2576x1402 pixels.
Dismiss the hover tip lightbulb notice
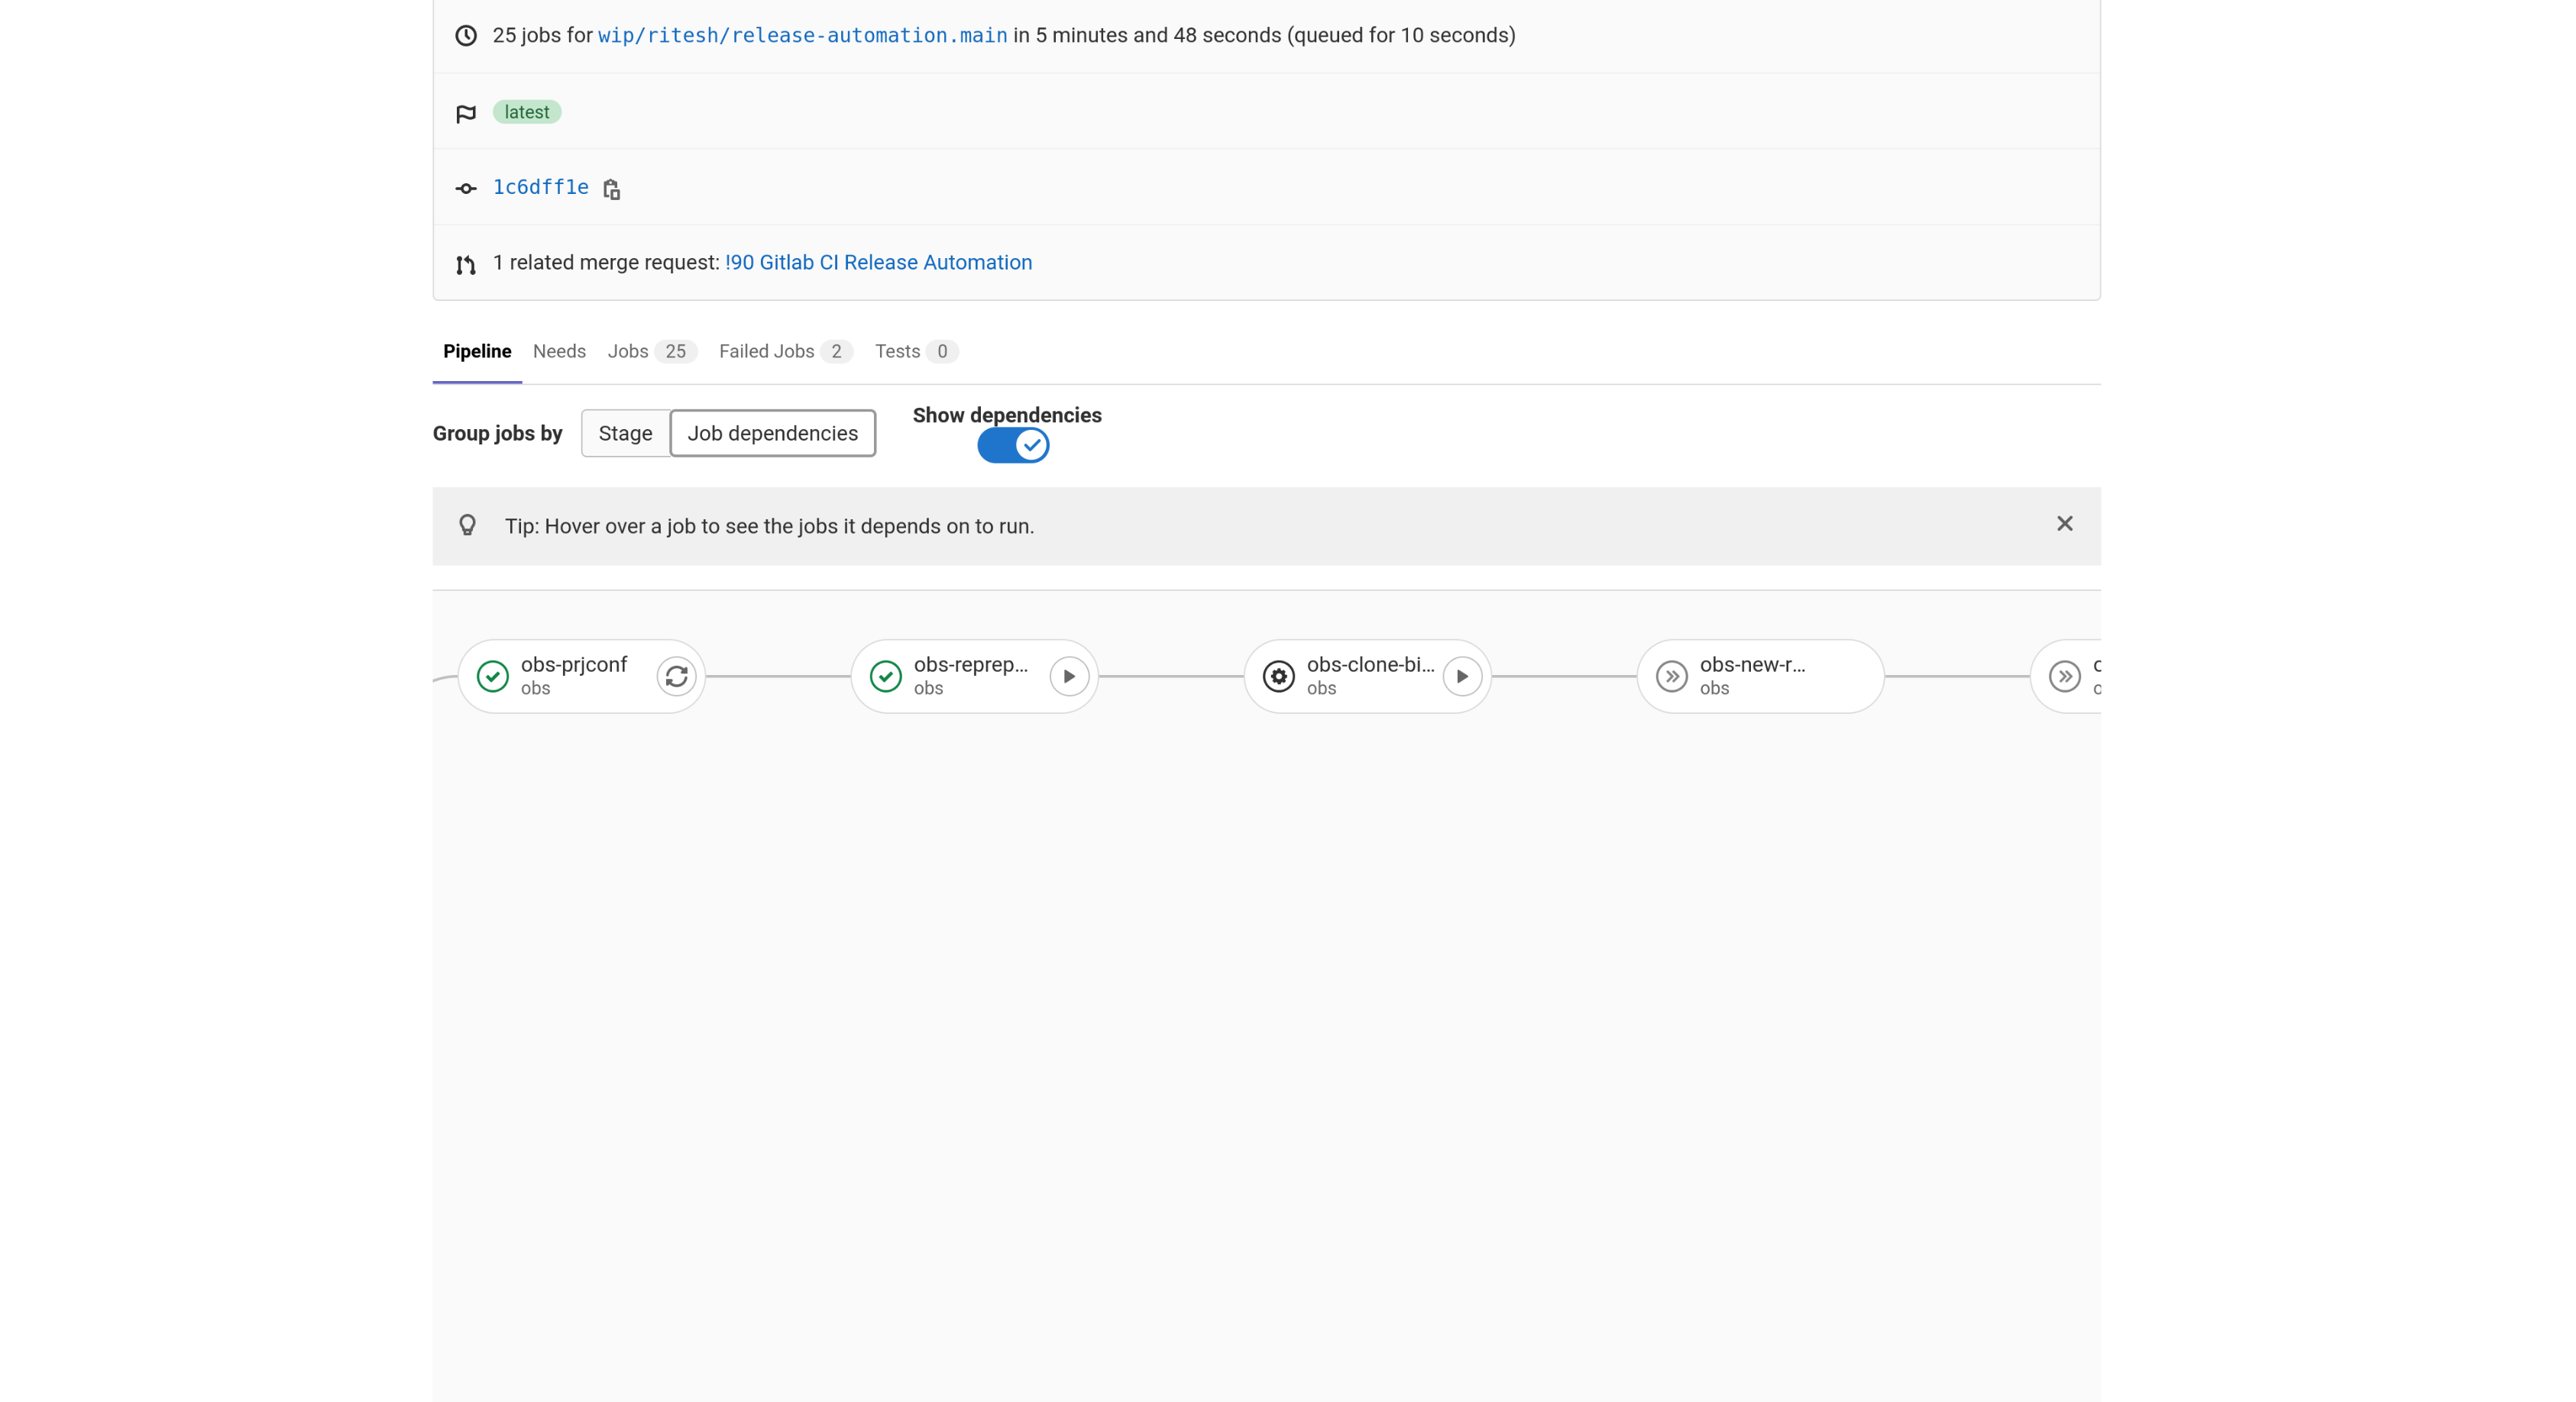(2065, 523)
